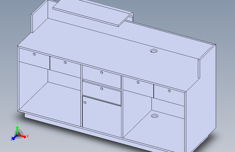The image size is (235, 152).
Task: Select the round hole in the bottom-right compartment floor
Action: click(154, 116)
